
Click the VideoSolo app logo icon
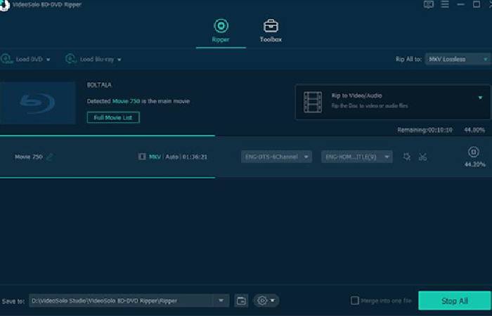4,6
